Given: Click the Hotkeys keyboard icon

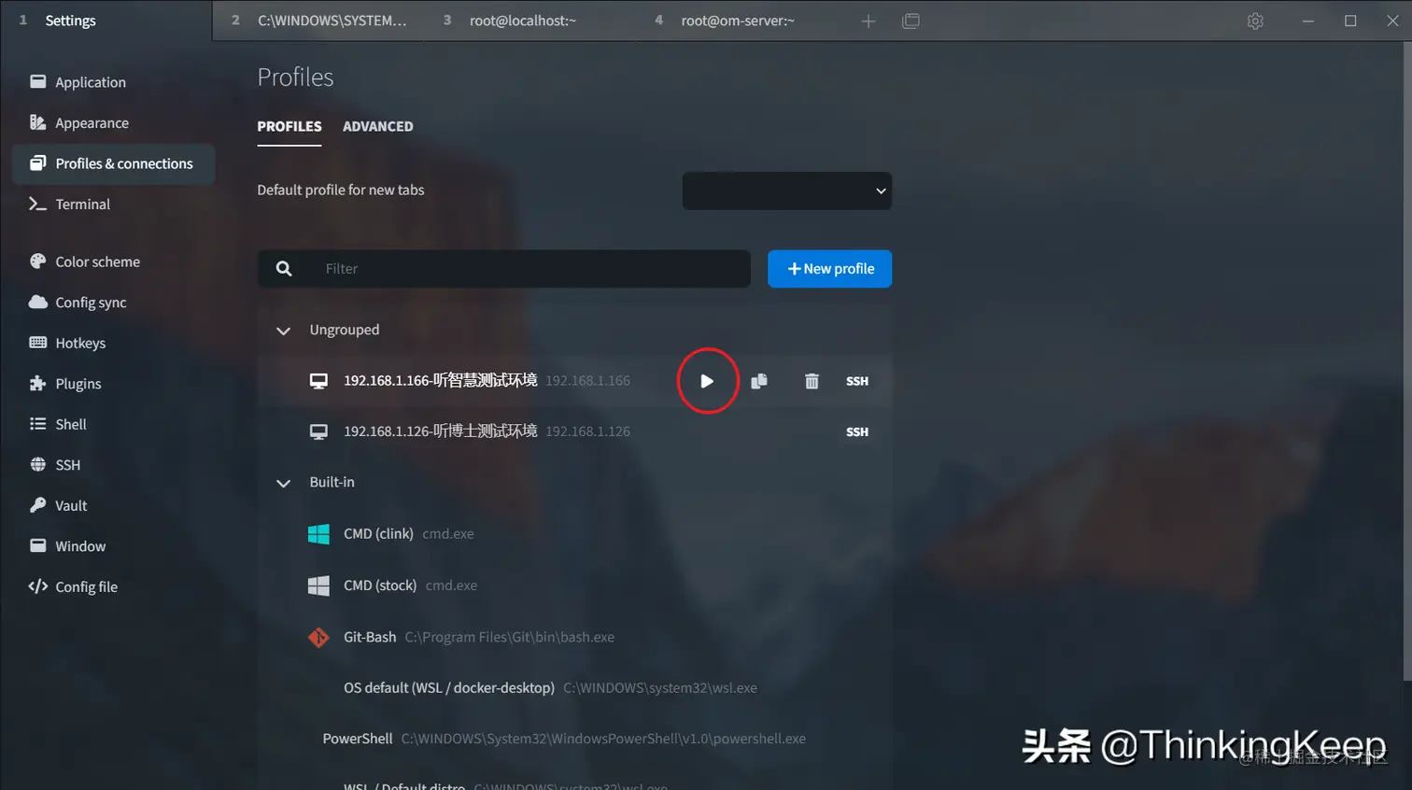Looking at the screenshot, I should click(x=37, y=343).
